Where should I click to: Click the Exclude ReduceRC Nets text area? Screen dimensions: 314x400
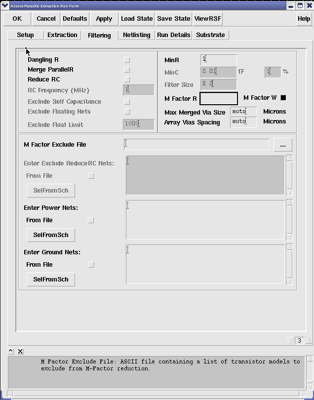205,175
